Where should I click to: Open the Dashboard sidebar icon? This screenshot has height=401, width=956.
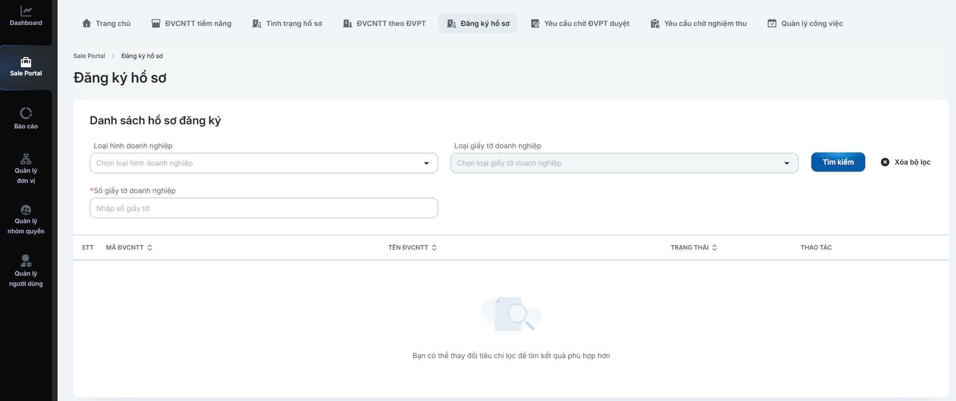[x=26, y=11]
